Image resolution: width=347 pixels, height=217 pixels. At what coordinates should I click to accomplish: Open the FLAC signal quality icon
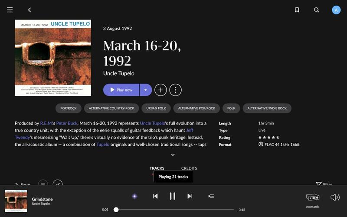pyautogui.click(x=261, y=145)
